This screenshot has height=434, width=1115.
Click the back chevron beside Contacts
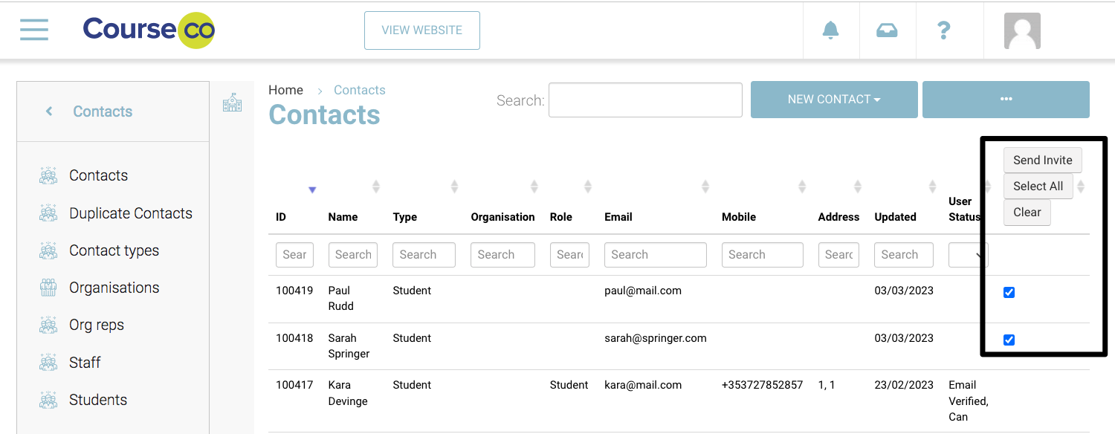[49, 111]
